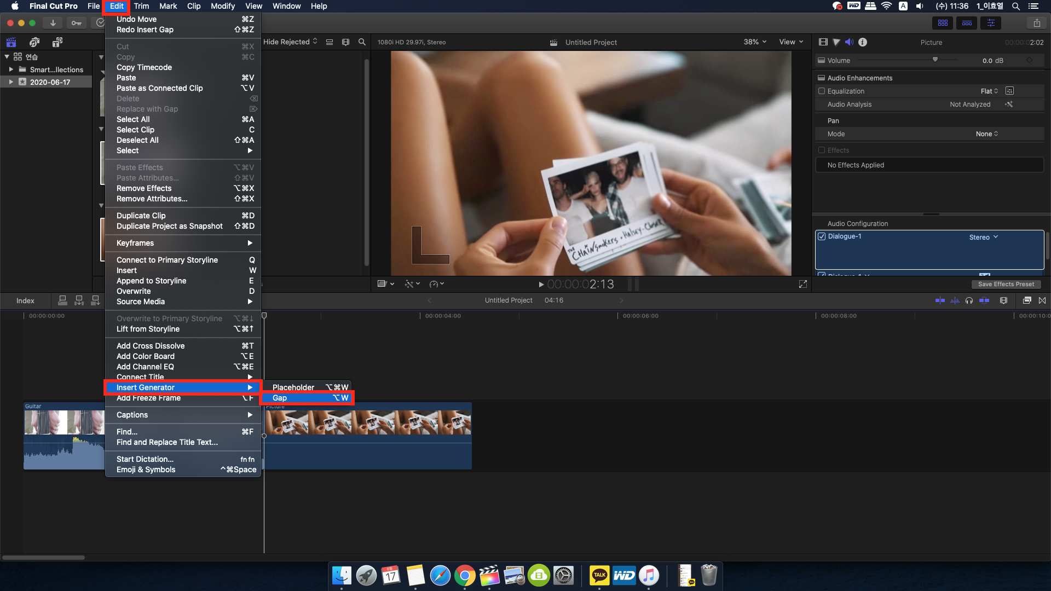Open Flat equalization preset dropdown
This screenshot has height=591, width=1051.
pyautogui.click(x=989, y=91)
